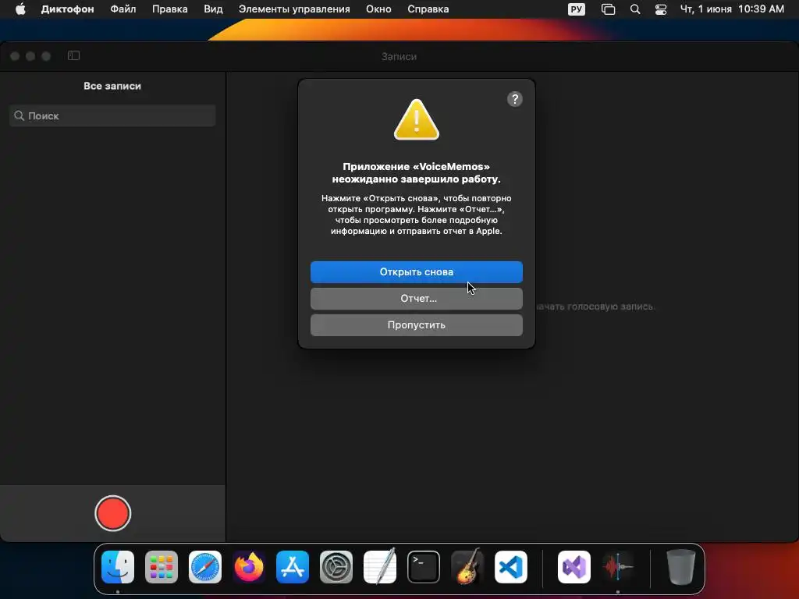Open the Trash from the Dock
This screenshot has width=799, height=599.
click(680, 566)
